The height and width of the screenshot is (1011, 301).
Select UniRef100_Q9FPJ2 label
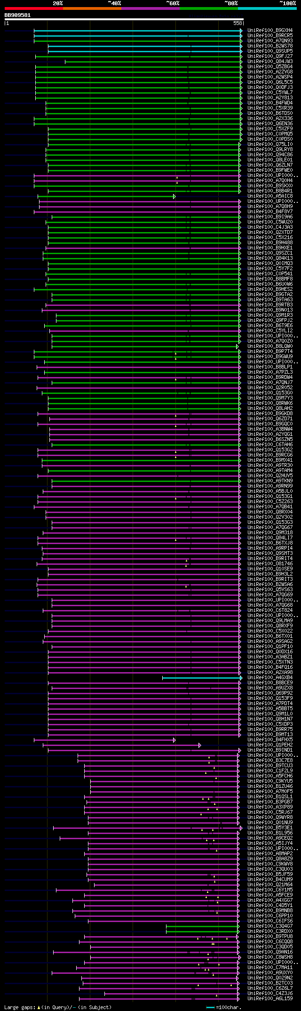(270, 321)
